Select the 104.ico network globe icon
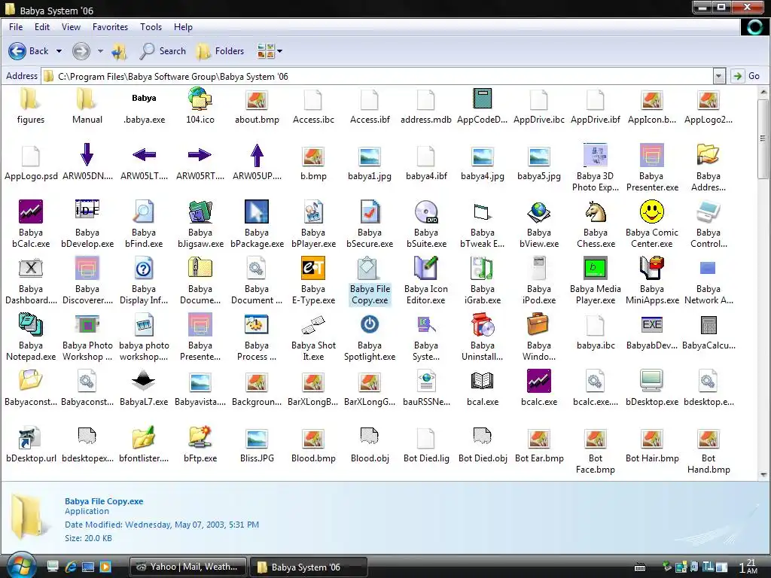 (x=200, y=99)
